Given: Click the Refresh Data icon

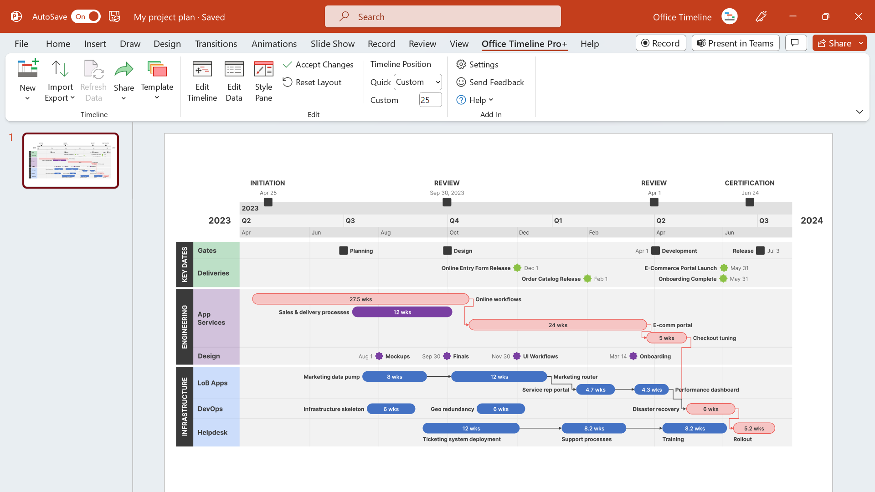Looking at the screenshot, I should (x=93, y=73).
